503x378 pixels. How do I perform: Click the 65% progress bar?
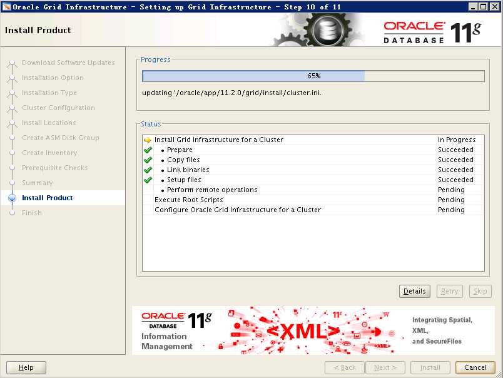point(313,76)
